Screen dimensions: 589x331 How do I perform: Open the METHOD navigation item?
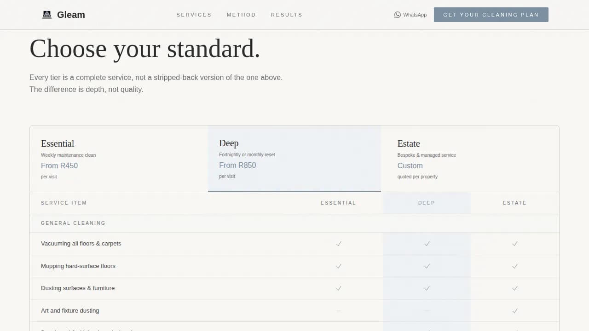pyautogui.click(x=241, y=14)
